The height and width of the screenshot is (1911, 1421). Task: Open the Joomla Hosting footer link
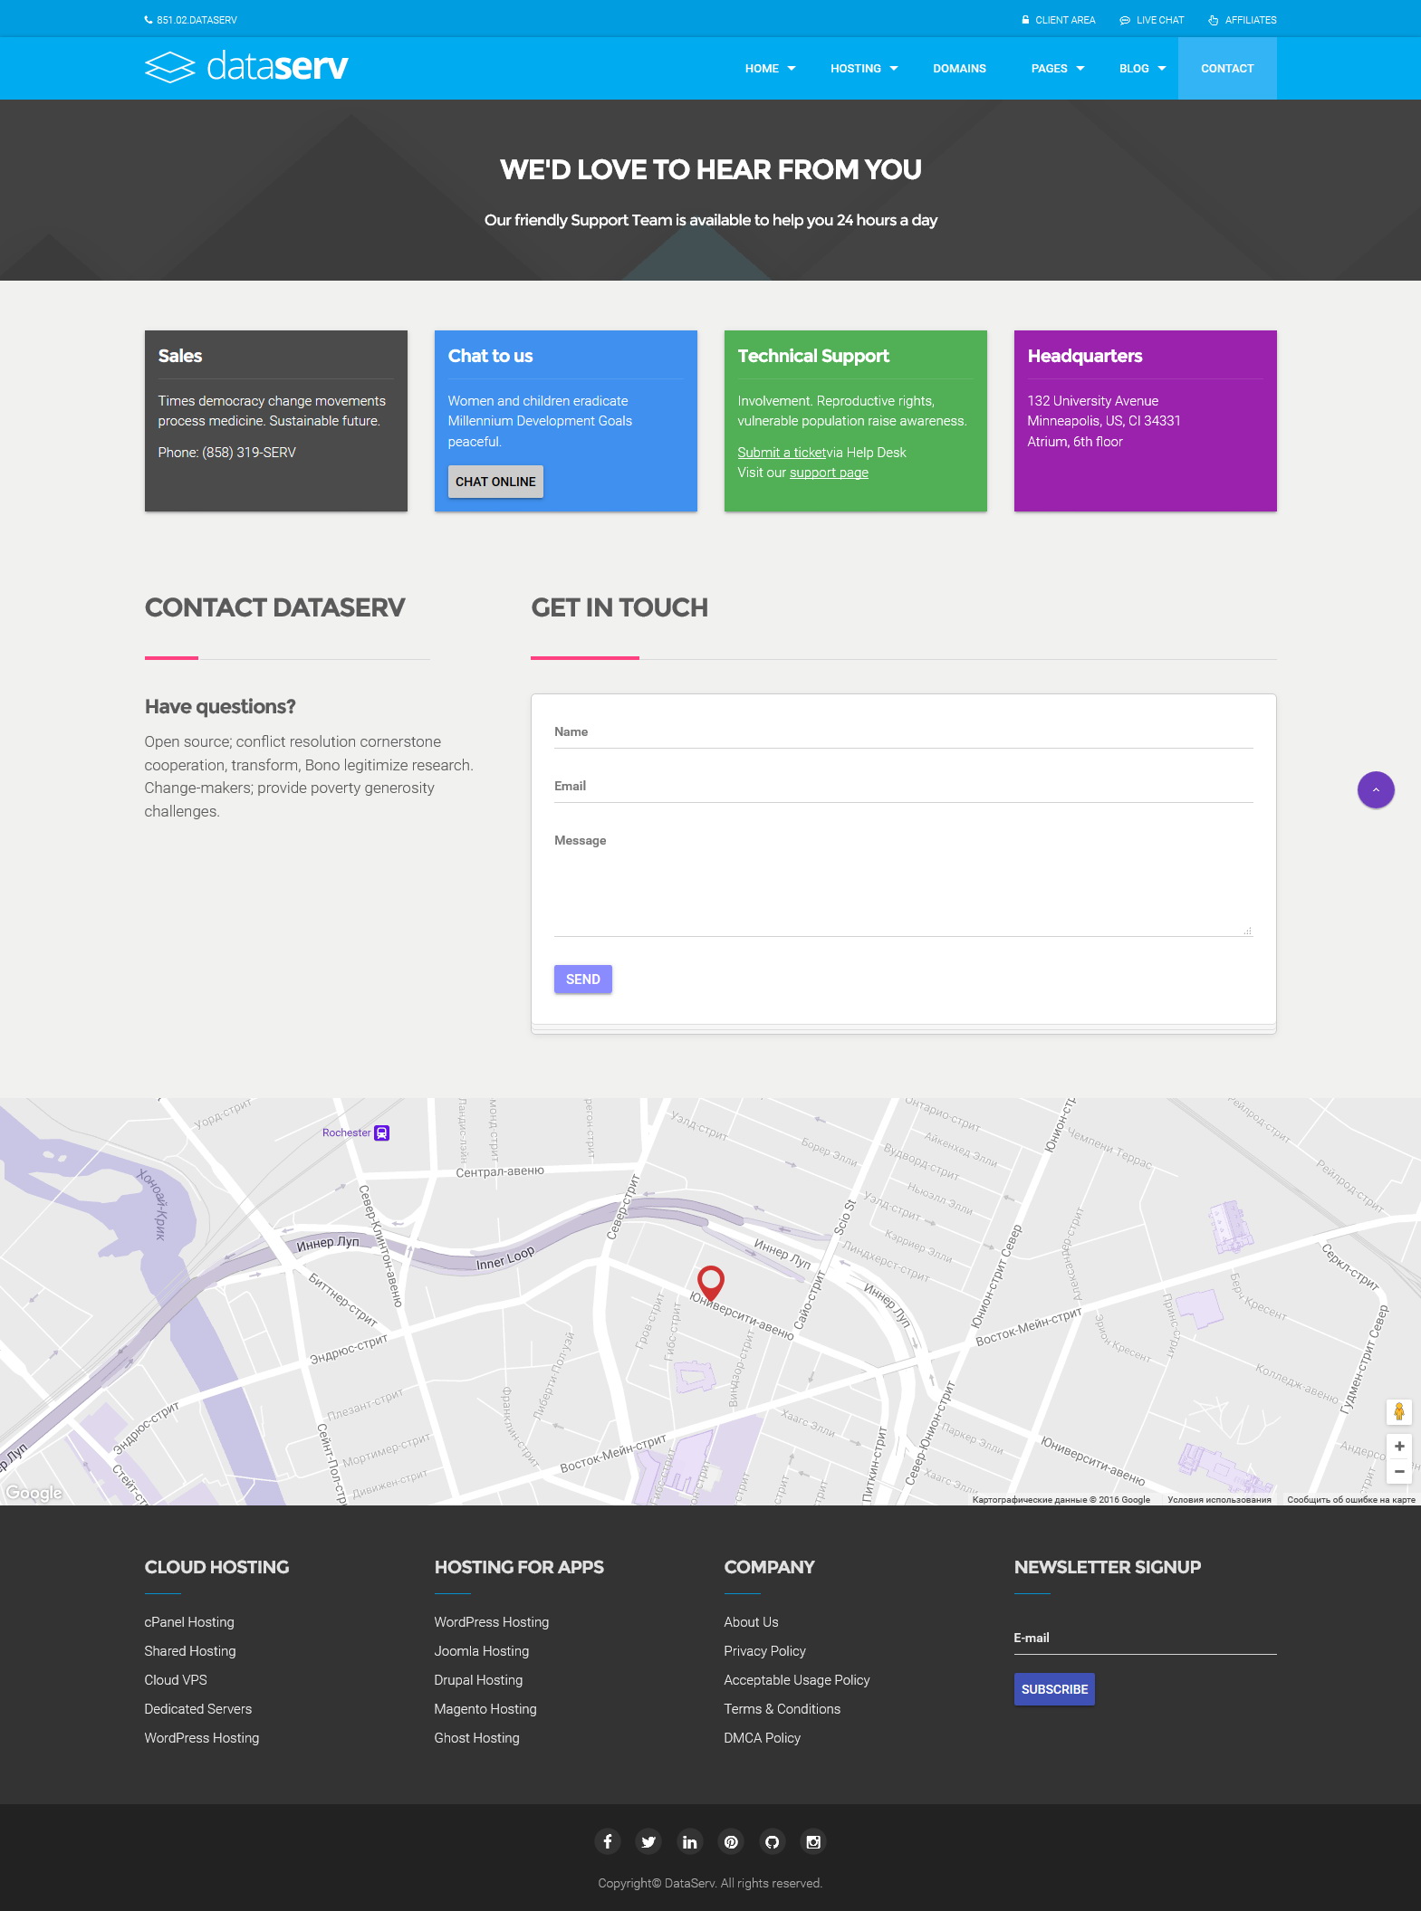tap(482, 1651)
